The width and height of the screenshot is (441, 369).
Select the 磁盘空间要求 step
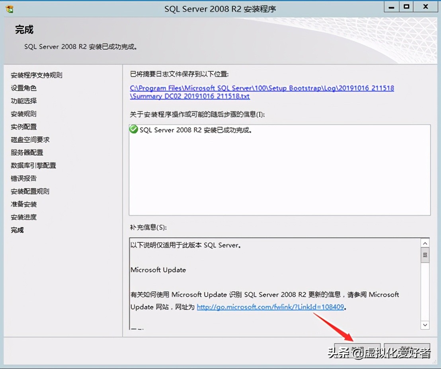(x=30, y=140)
